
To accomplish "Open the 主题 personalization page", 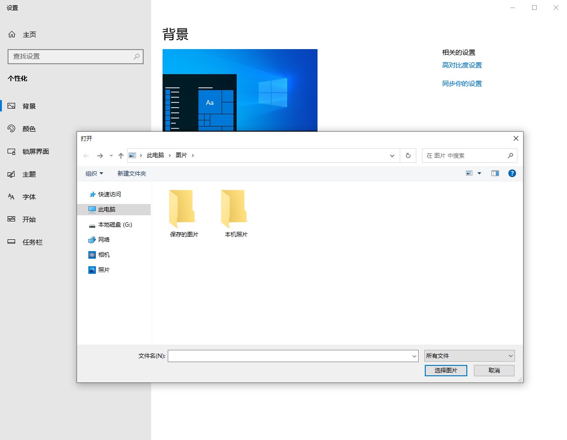I will pyautogui.click(x=28, y=174).
